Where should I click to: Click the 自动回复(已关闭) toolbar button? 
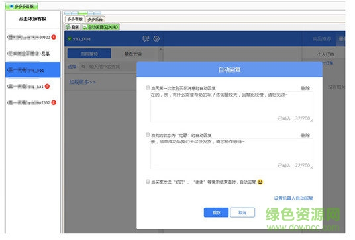click(x=101, y=27)
